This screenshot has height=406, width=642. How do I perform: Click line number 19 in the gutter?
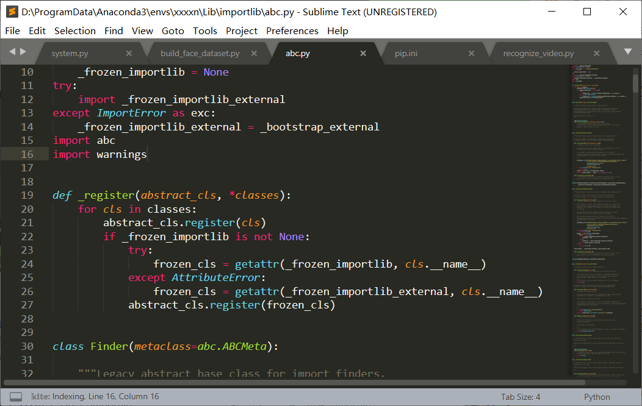pos(27,195)
